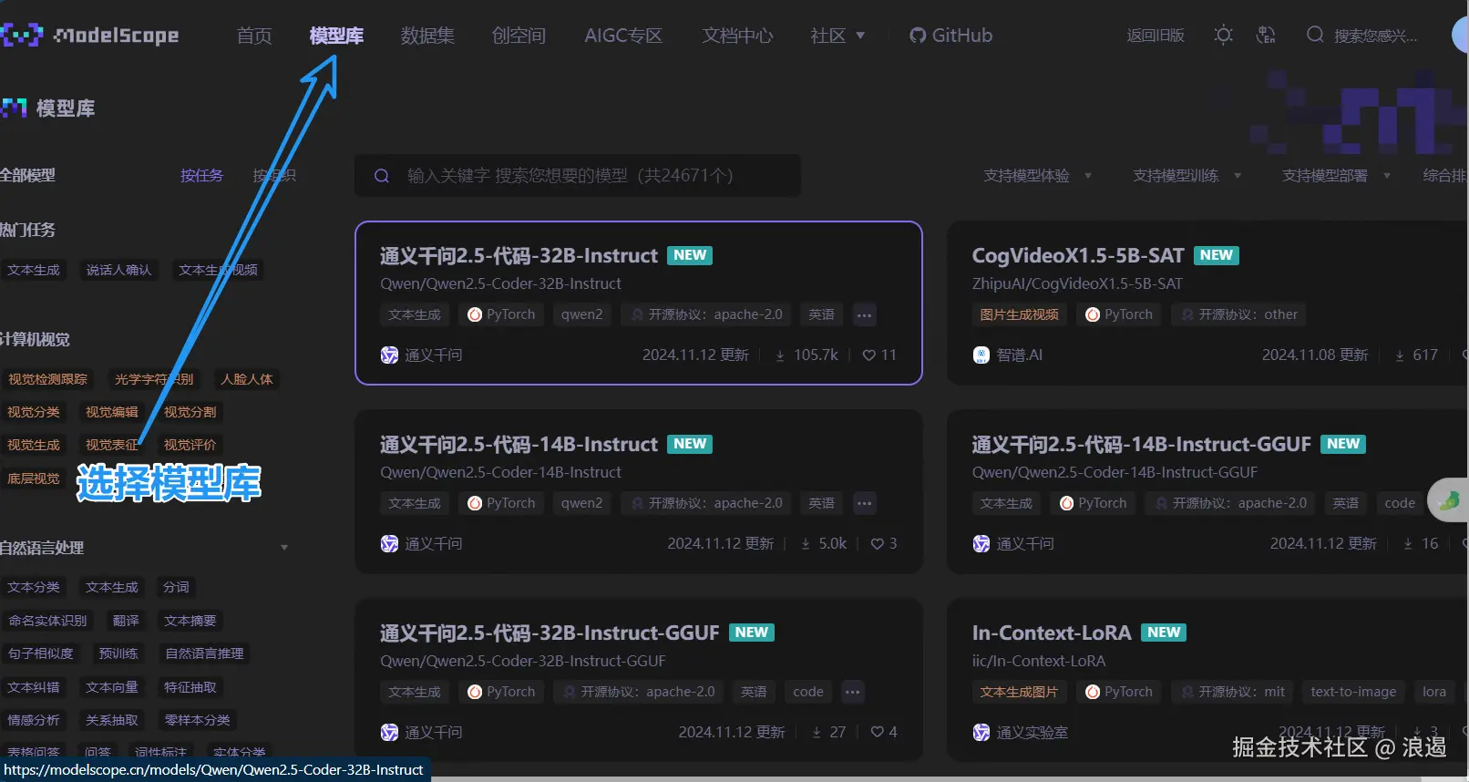Click 图片生成视频 tag on CogVideoX card
1469x782 pixels.
point(1019,314)
